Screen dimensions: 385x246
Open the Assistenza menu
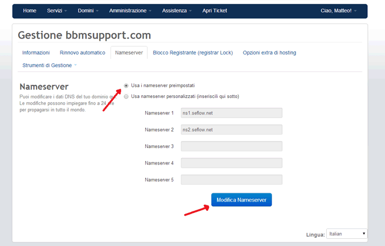pyautogui.click(x=177, y=10)
